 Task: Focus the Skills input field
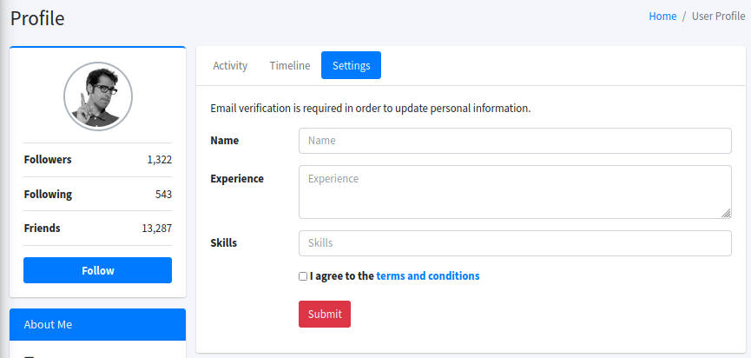point(515,243)
